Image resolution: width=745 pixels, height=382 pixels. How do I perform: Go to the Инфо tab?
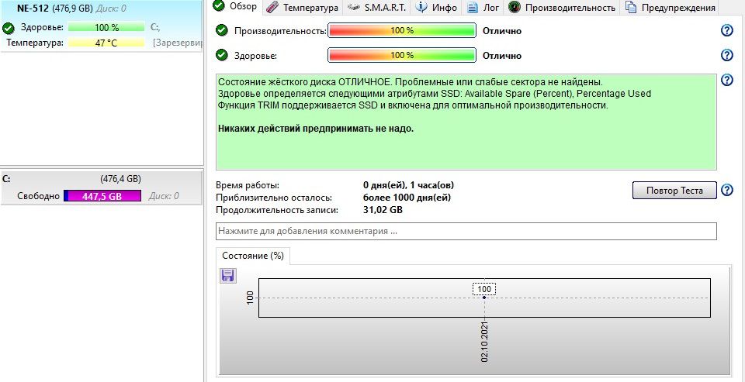438,8
